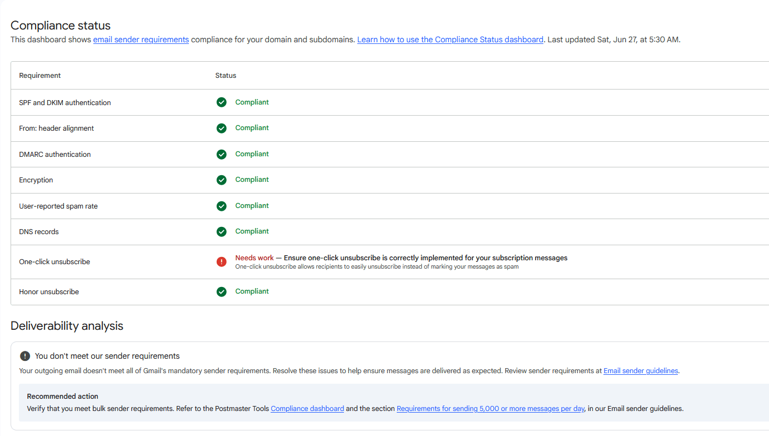Click the Recommended action label
The height and width of the screenshot is (436, 769).
click(63, 397)
